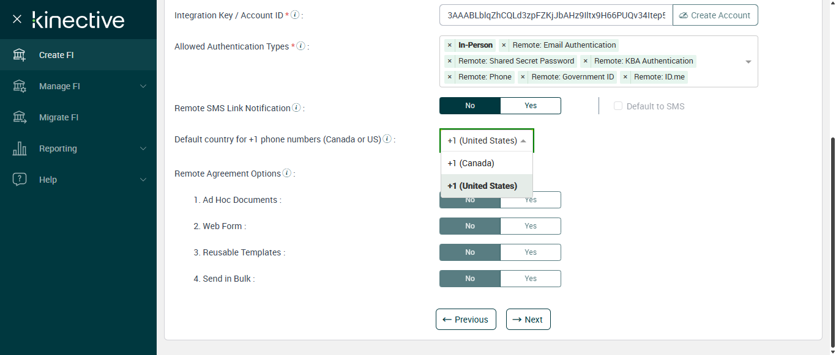Open the Migrate FI menu item
Image resolution: width=836 pixels, height=355 pixels.
pyautogui.click(x=59, y=117)
